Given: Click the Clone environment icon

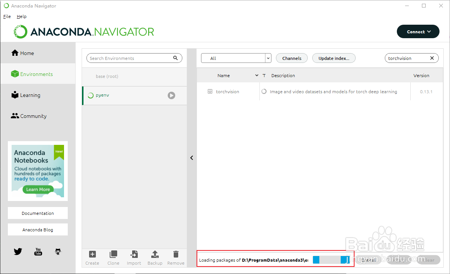Looking at the screenshot, I should click(113, 255).
